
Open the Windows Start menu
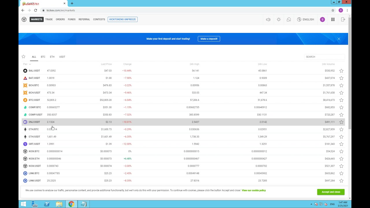pos(23,204)
